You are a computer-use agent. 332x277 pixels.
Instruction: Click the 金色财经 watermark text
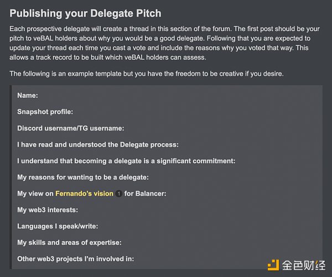tap(304, 265)
